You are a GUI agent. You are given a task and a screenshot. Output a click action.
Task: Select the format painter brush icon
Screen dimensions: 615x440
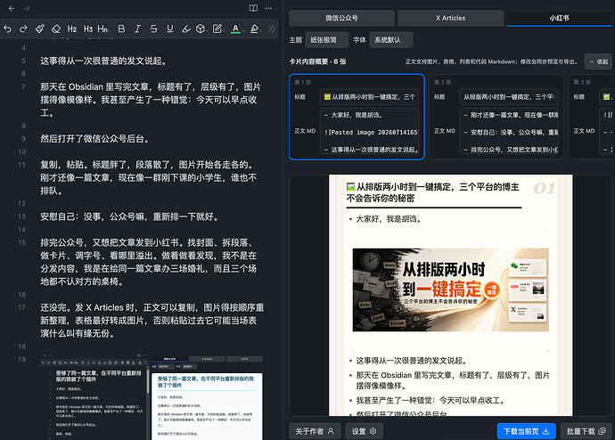(x=39, y=29)
